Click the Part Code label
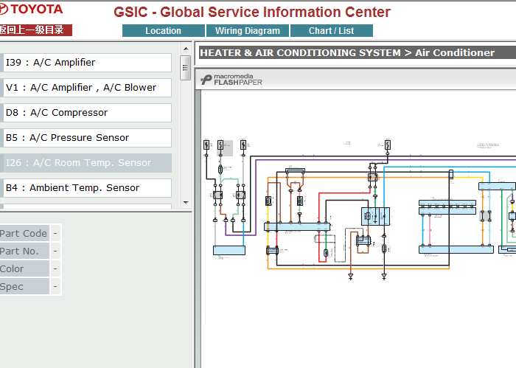This screenshot has width=516, height=368. point(24,233)
